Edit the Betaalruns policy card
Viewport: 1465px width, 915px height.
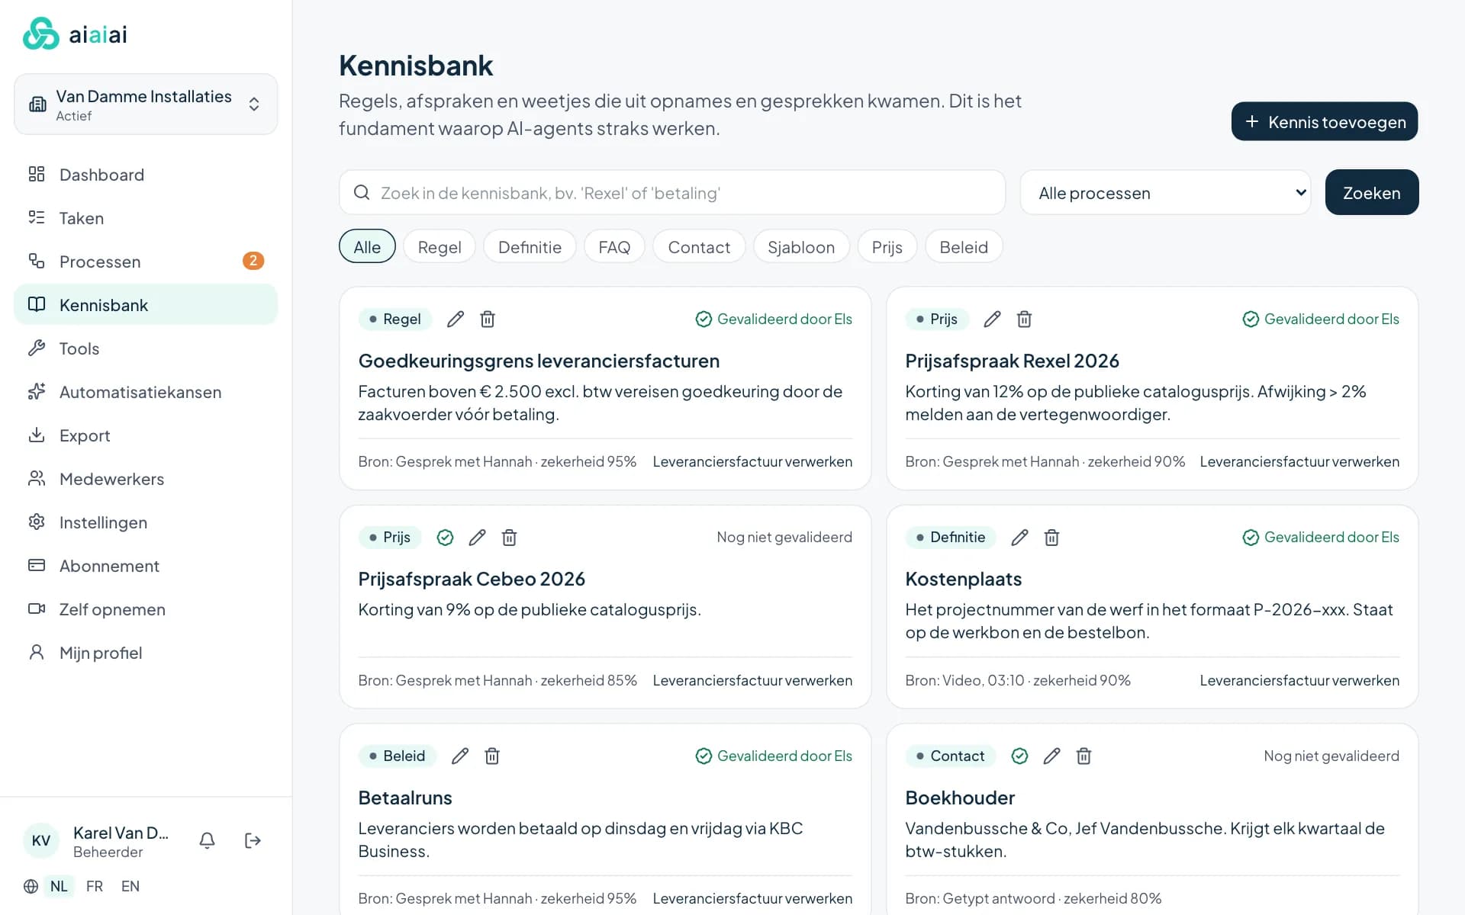tap(460, 756)
